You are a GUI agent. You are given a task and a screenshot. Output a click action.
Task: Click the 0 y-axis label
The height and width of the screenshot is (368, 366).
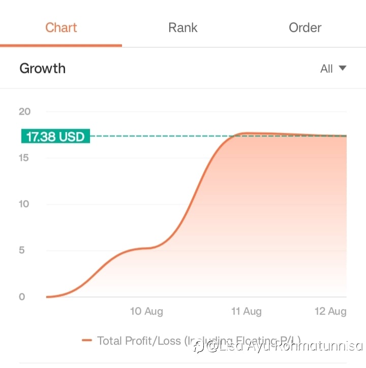(22, 297)
